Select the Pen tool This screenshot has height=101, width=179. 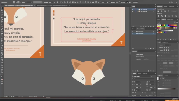coord(2,17)
